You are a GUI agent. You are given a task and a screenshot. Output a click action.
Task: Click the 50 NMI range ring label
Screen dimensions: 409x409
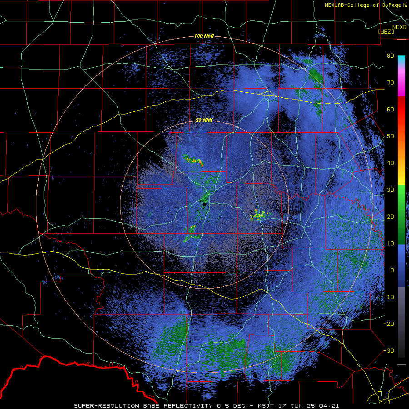[204, 120]
